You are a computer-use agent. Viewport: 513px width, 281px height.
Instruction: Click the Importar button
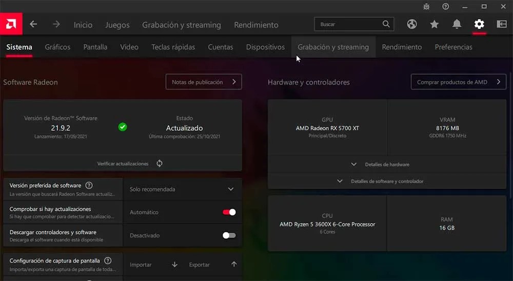pyautogui.click(x=152, y=264)
